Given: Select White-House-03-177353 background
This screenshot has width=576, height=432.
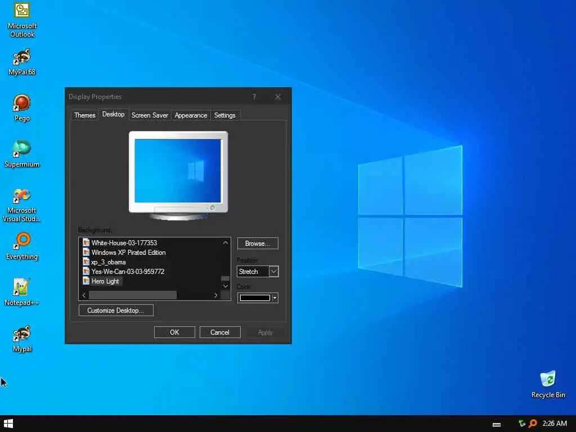Looking at the screenshot, I should (124, 243).
